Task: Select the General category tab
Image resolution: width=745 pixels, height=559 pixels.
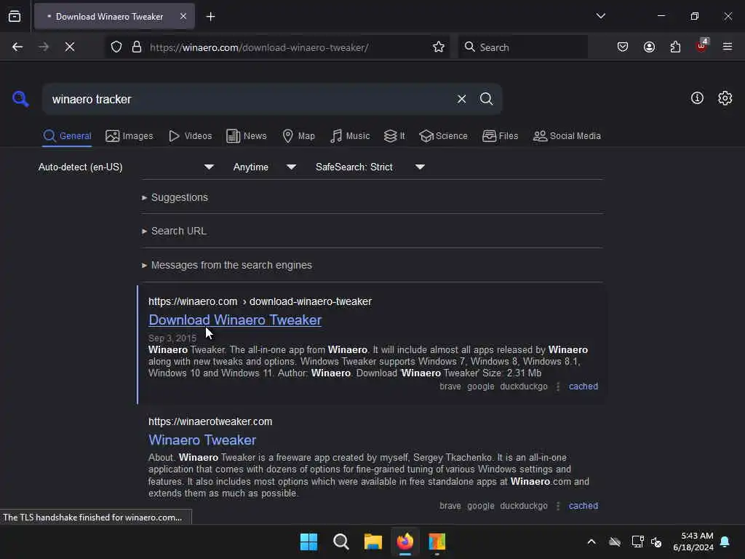Action: 67,136
